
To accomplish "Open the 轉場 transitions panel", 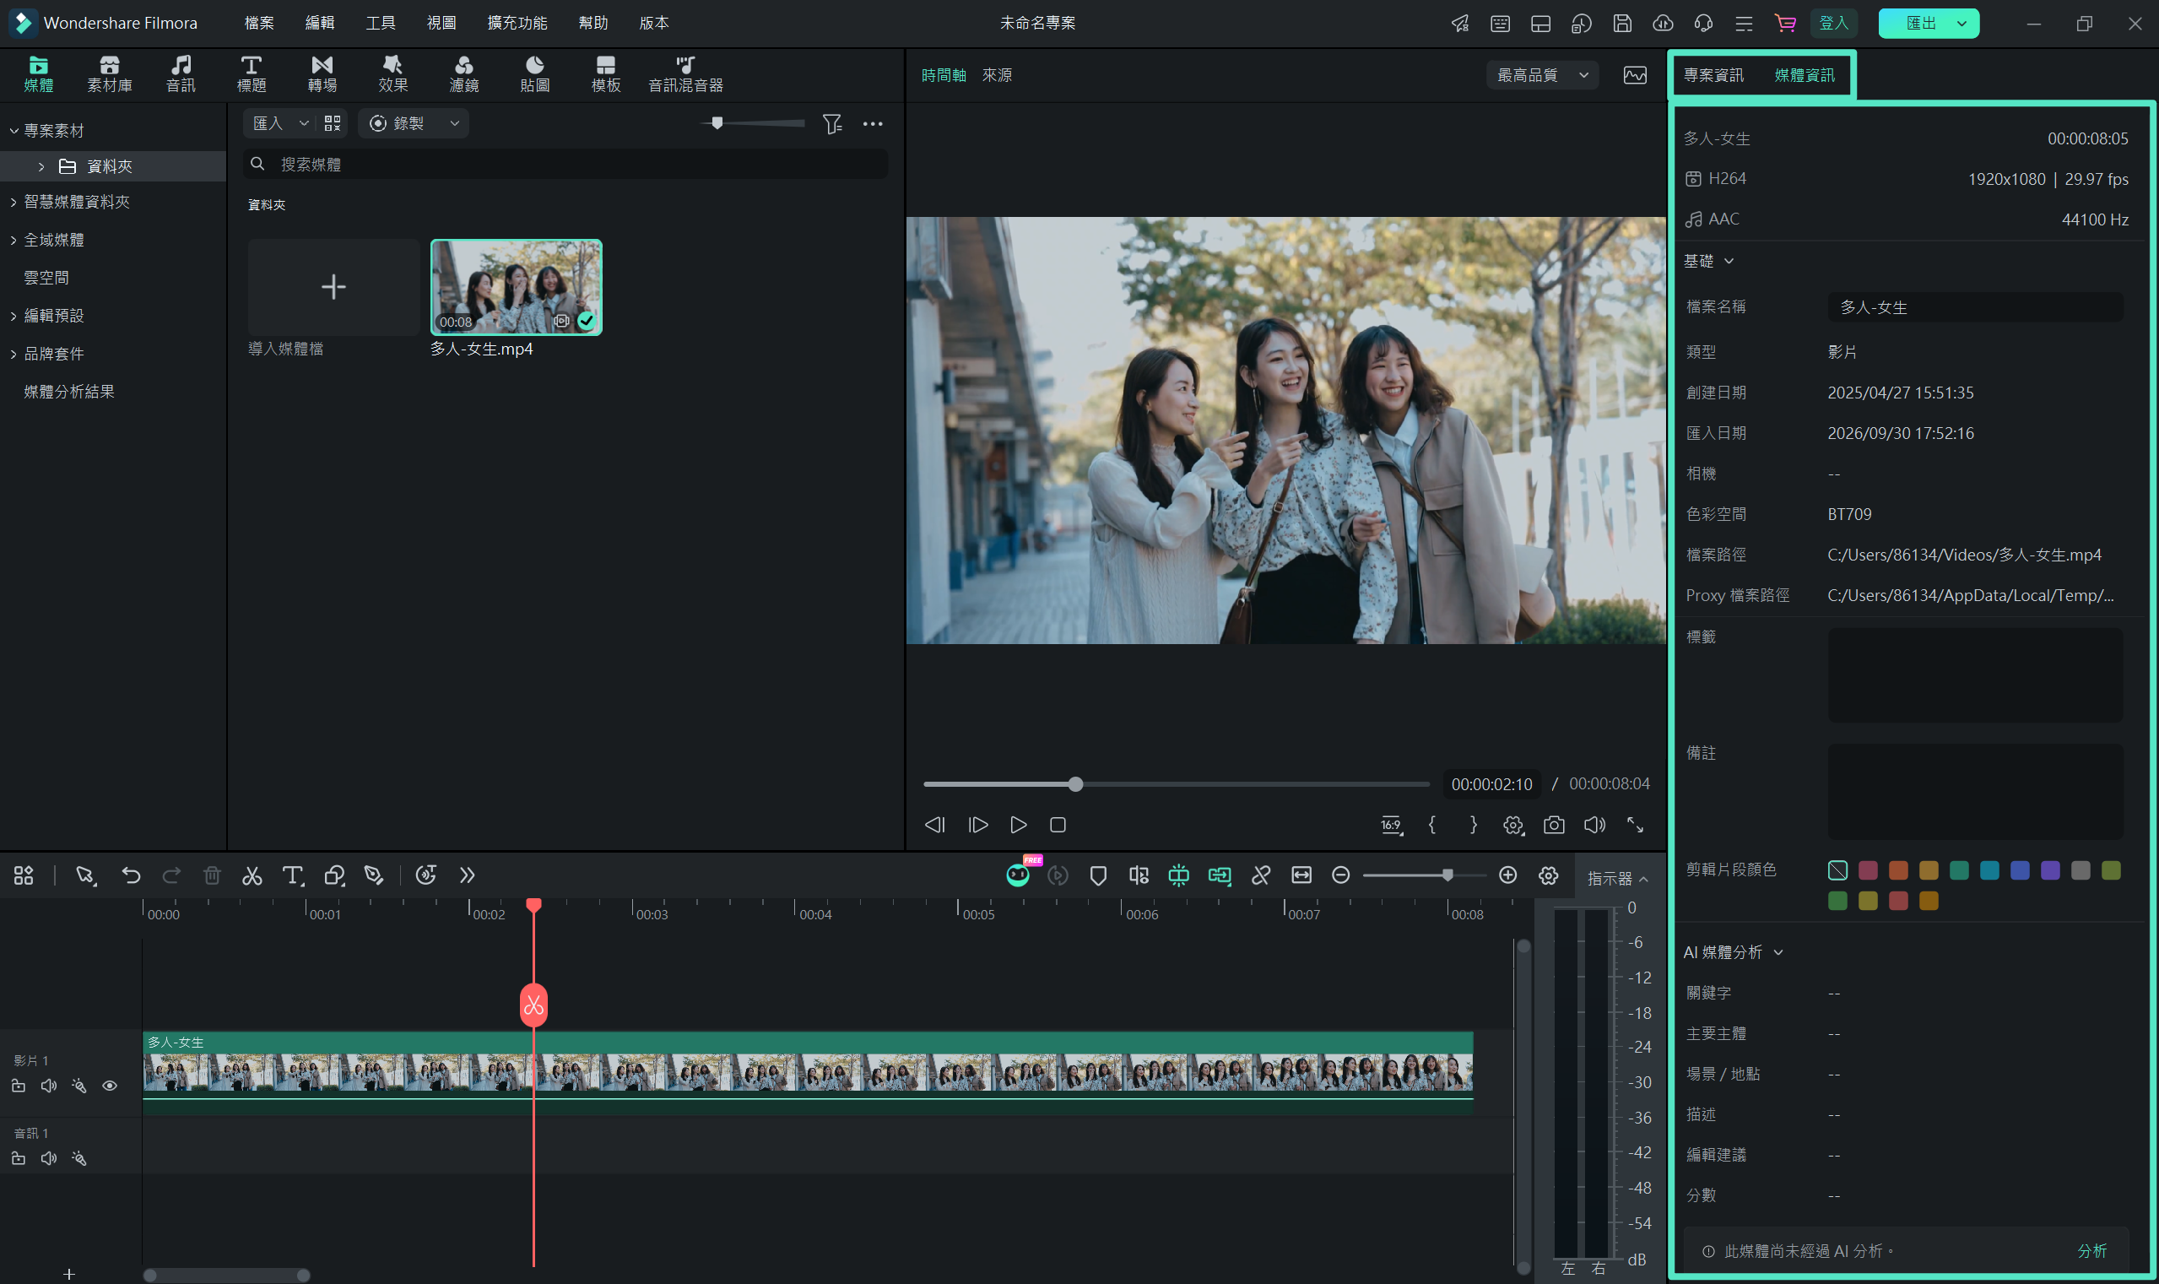I will [x=322, y=73].
